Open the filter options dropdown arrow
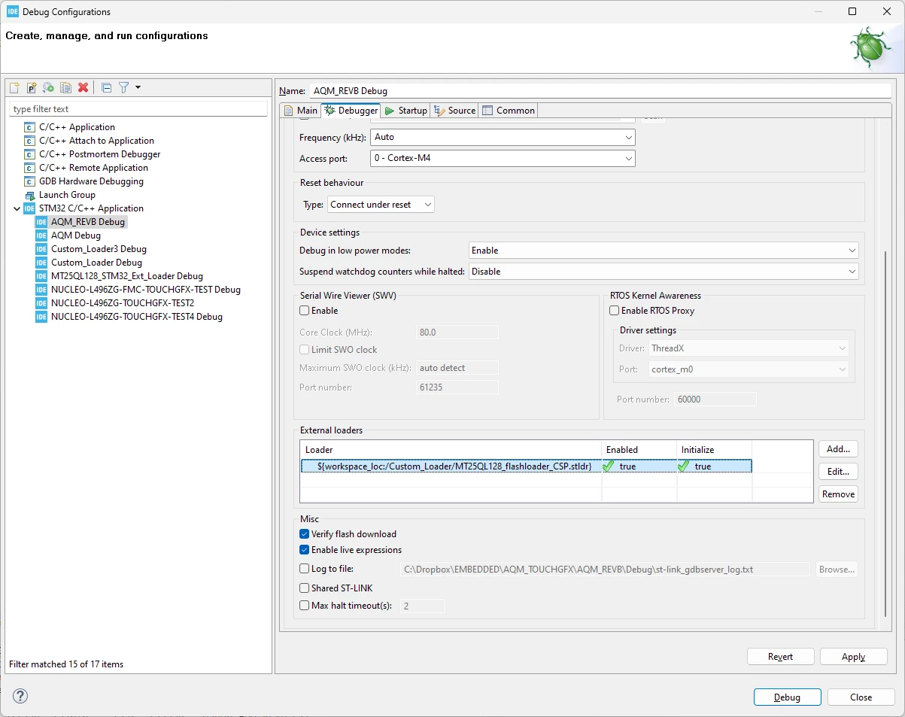The width and height of the screenshot is (905, 717). [138, 87]
